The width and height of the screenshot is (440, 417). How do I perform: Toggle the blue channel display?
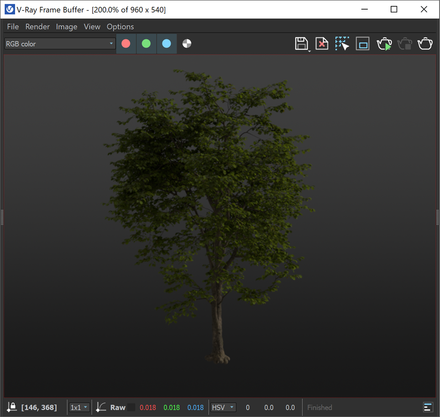tap(167, 43)
